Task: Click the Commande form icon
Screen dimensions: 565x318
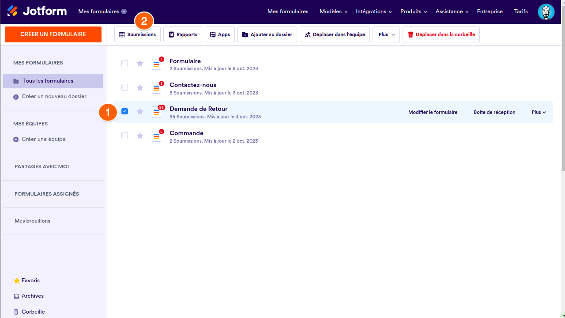Action: tap(157, 136)
